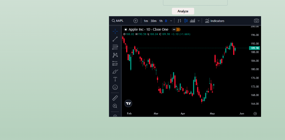The image size is (285, 140).
Task: Click the TradingView logo on chart
Action: tap(128, 104)
